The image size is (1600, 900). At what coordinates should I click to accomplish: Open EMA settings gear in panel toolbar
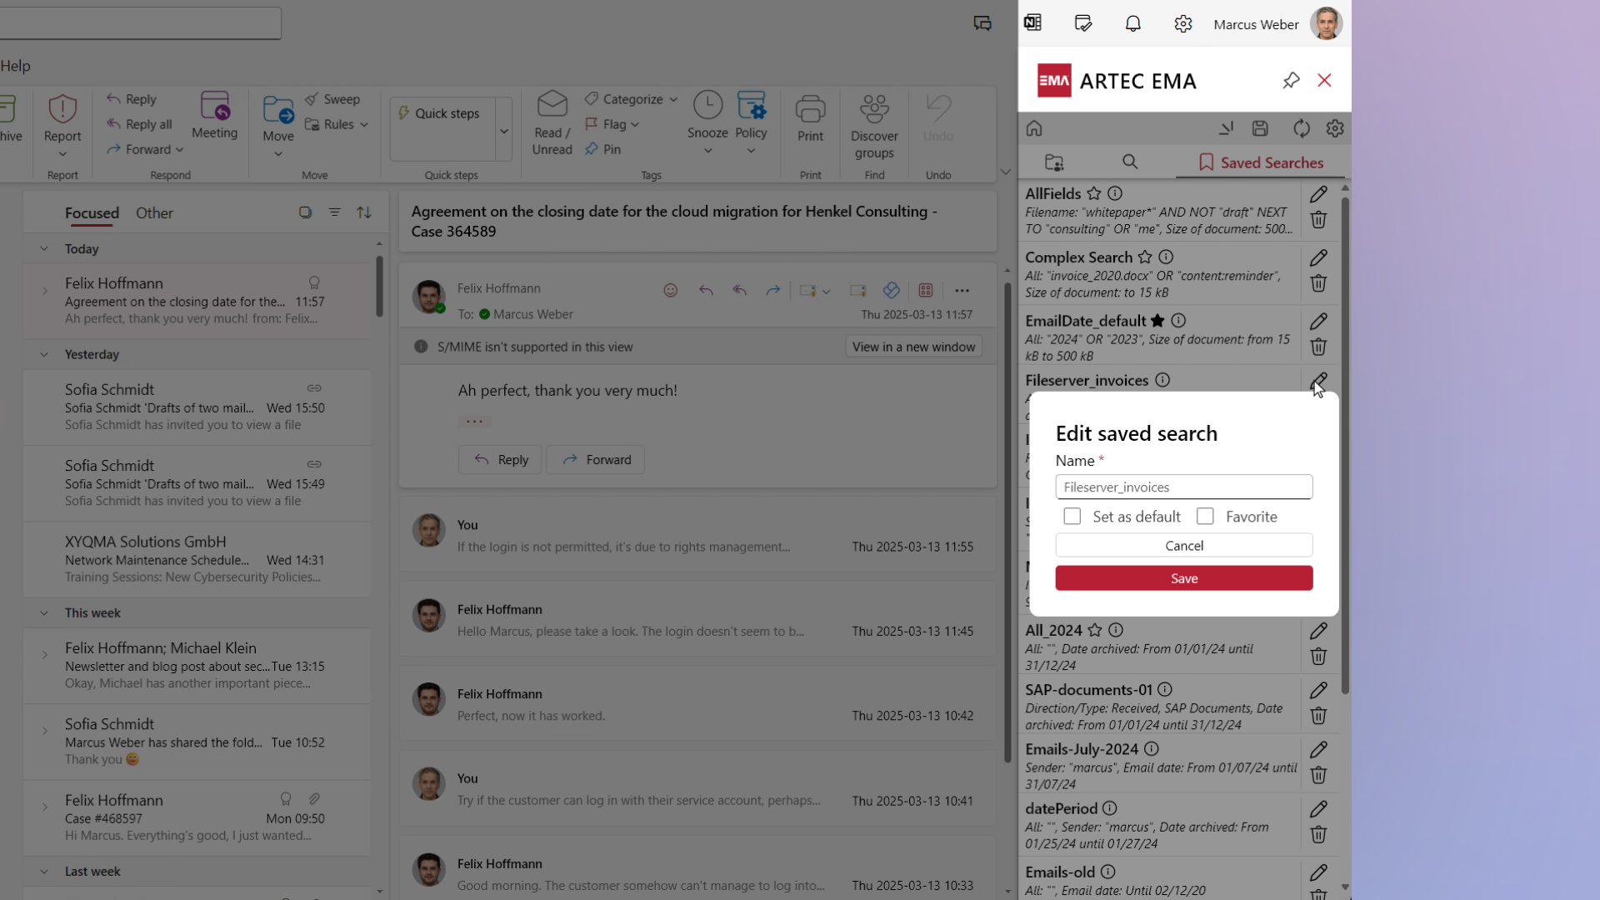[x=1335, y=128]
